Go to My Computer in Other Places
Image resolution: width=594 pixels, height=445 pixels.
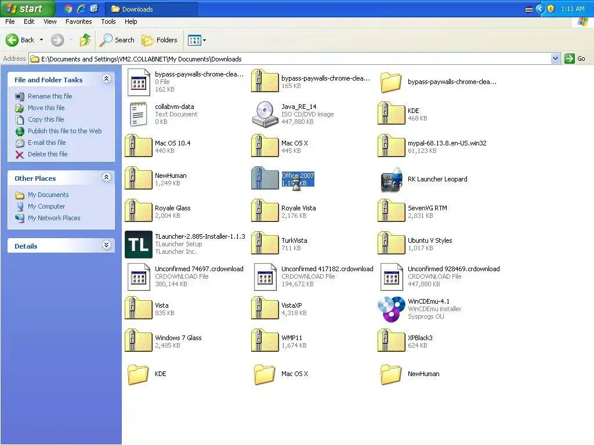tap(46, 207)
